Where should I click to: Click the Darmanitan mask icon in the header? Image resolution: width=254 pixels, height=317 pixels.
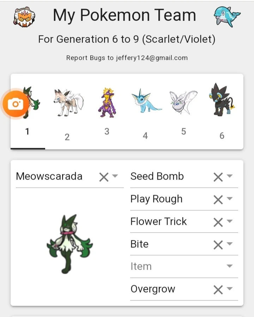[24, 17]
